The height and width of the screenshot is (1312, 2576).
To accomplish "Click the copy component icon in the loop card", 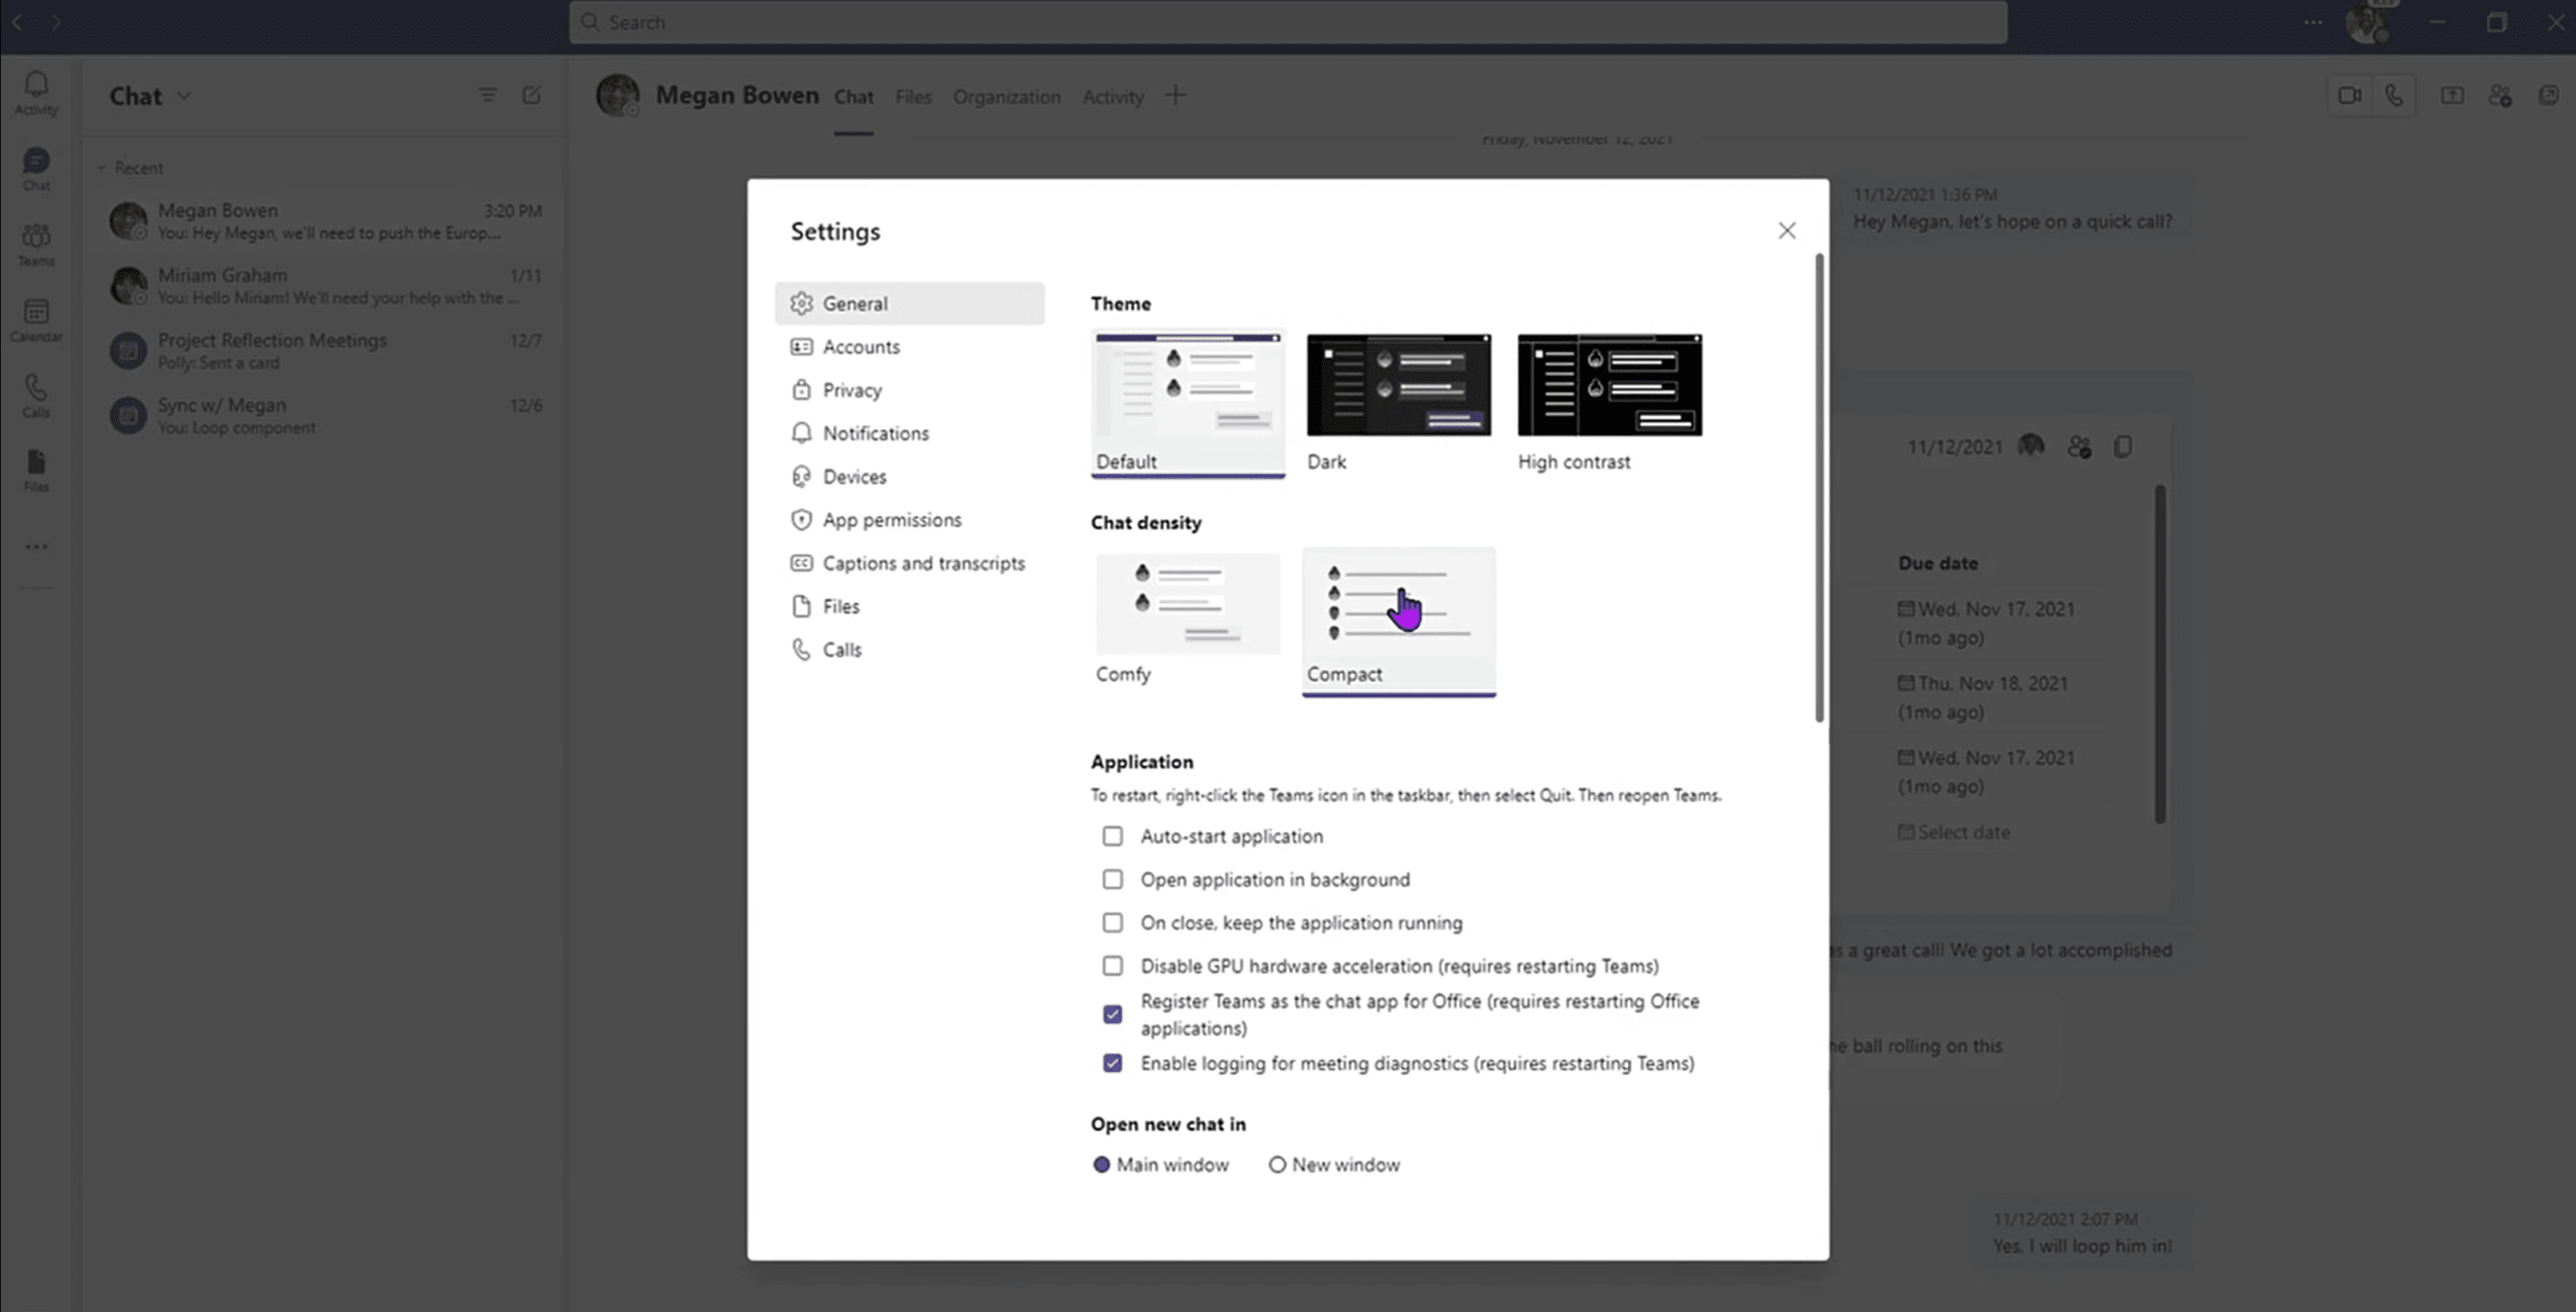I will tap(2123, 447).
